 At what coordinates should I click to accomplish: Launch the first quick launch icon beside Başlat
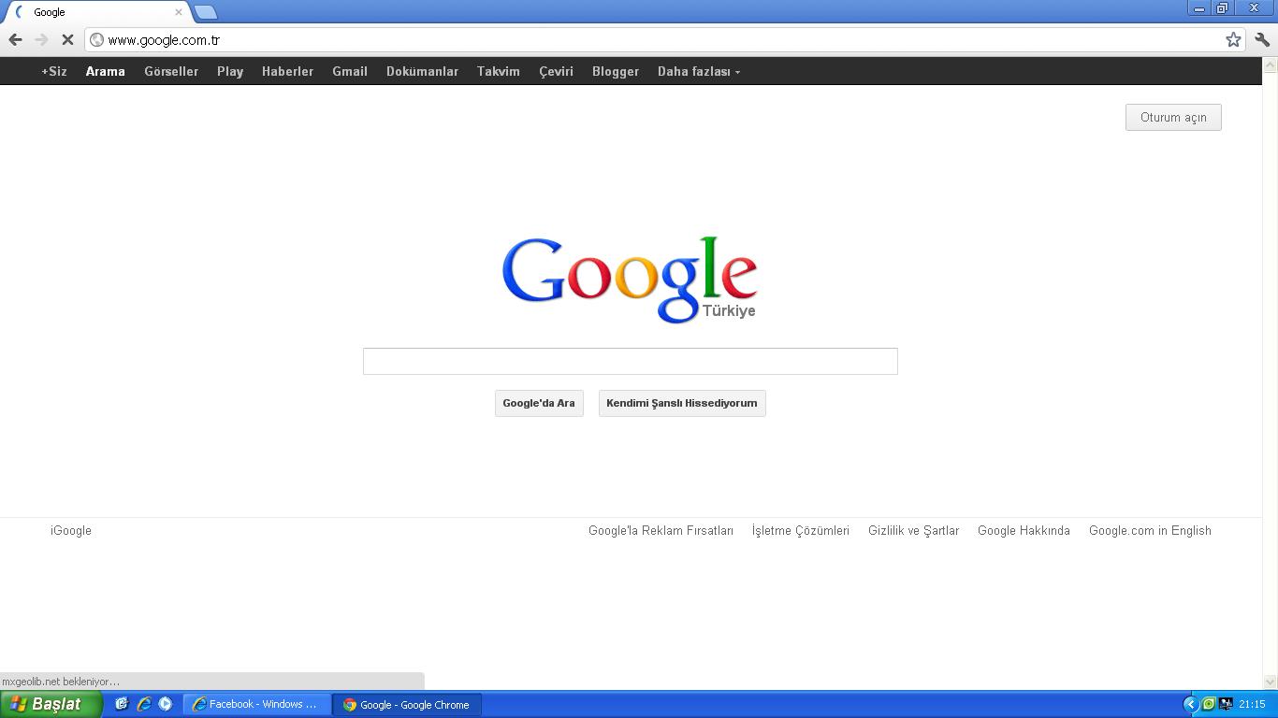(122, 704)
